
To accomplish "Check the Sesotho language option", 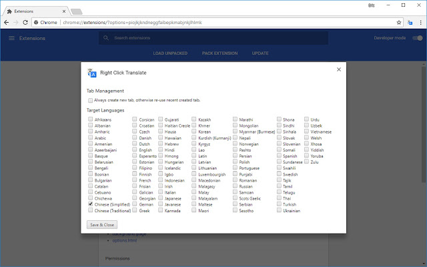I will 235,210.
